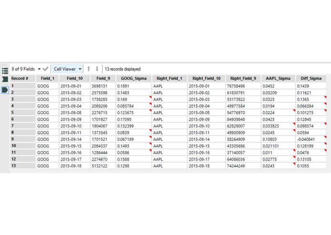Click AAPL_Sigma value 0.03209

[x=278, y=93]
